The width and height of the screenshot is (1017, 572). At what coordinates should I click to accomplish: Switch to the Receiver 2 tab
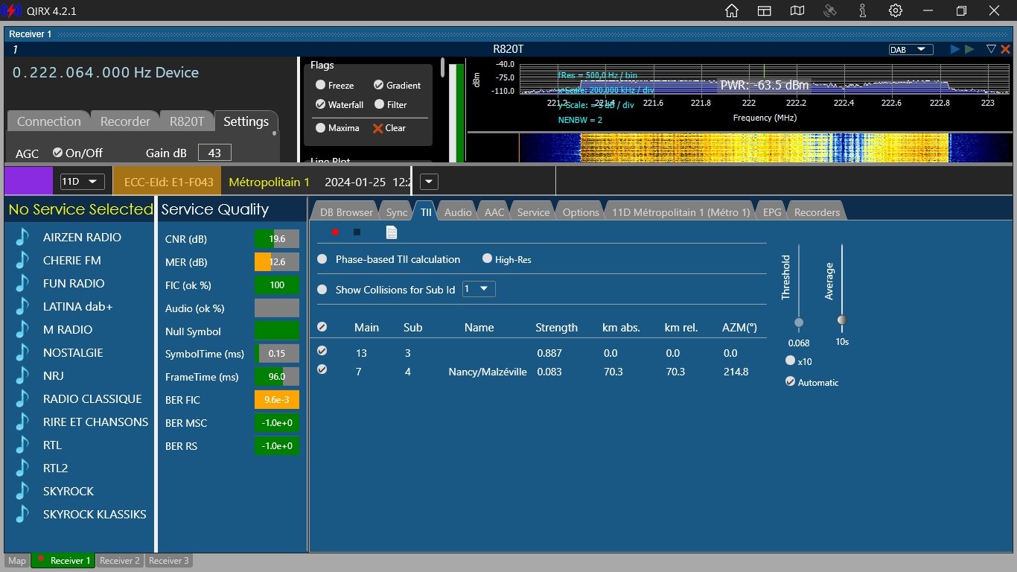point(120,561)
